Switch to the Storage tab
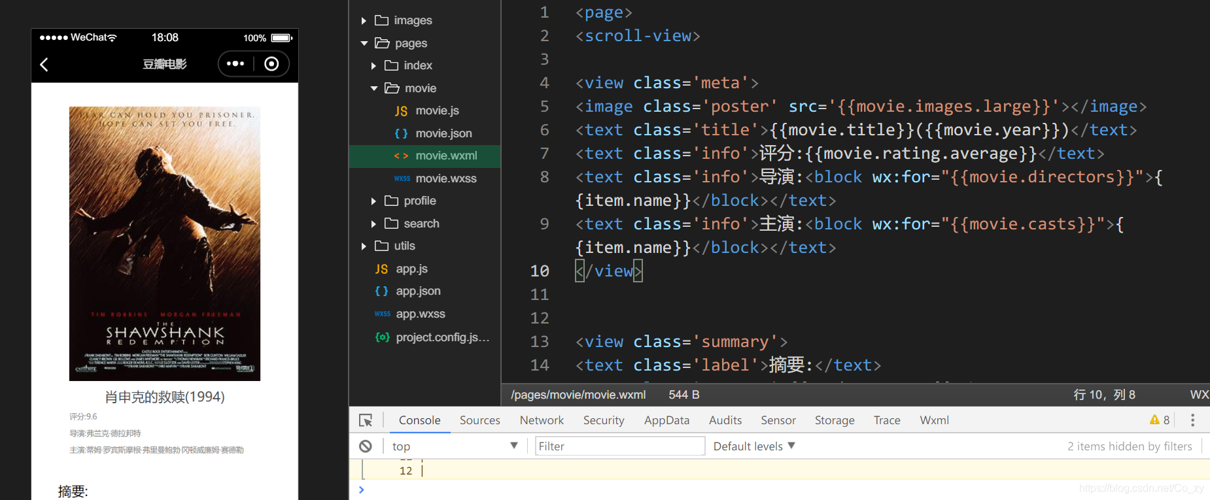Screen dimensions: 1210x500 pyautogui.click(x=835, y=420)
